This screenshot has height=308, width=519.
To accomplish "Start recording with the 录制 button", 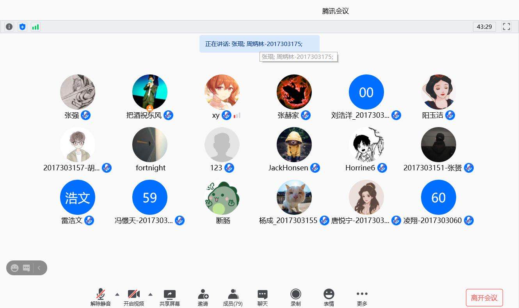I will (x=296, y=298).
